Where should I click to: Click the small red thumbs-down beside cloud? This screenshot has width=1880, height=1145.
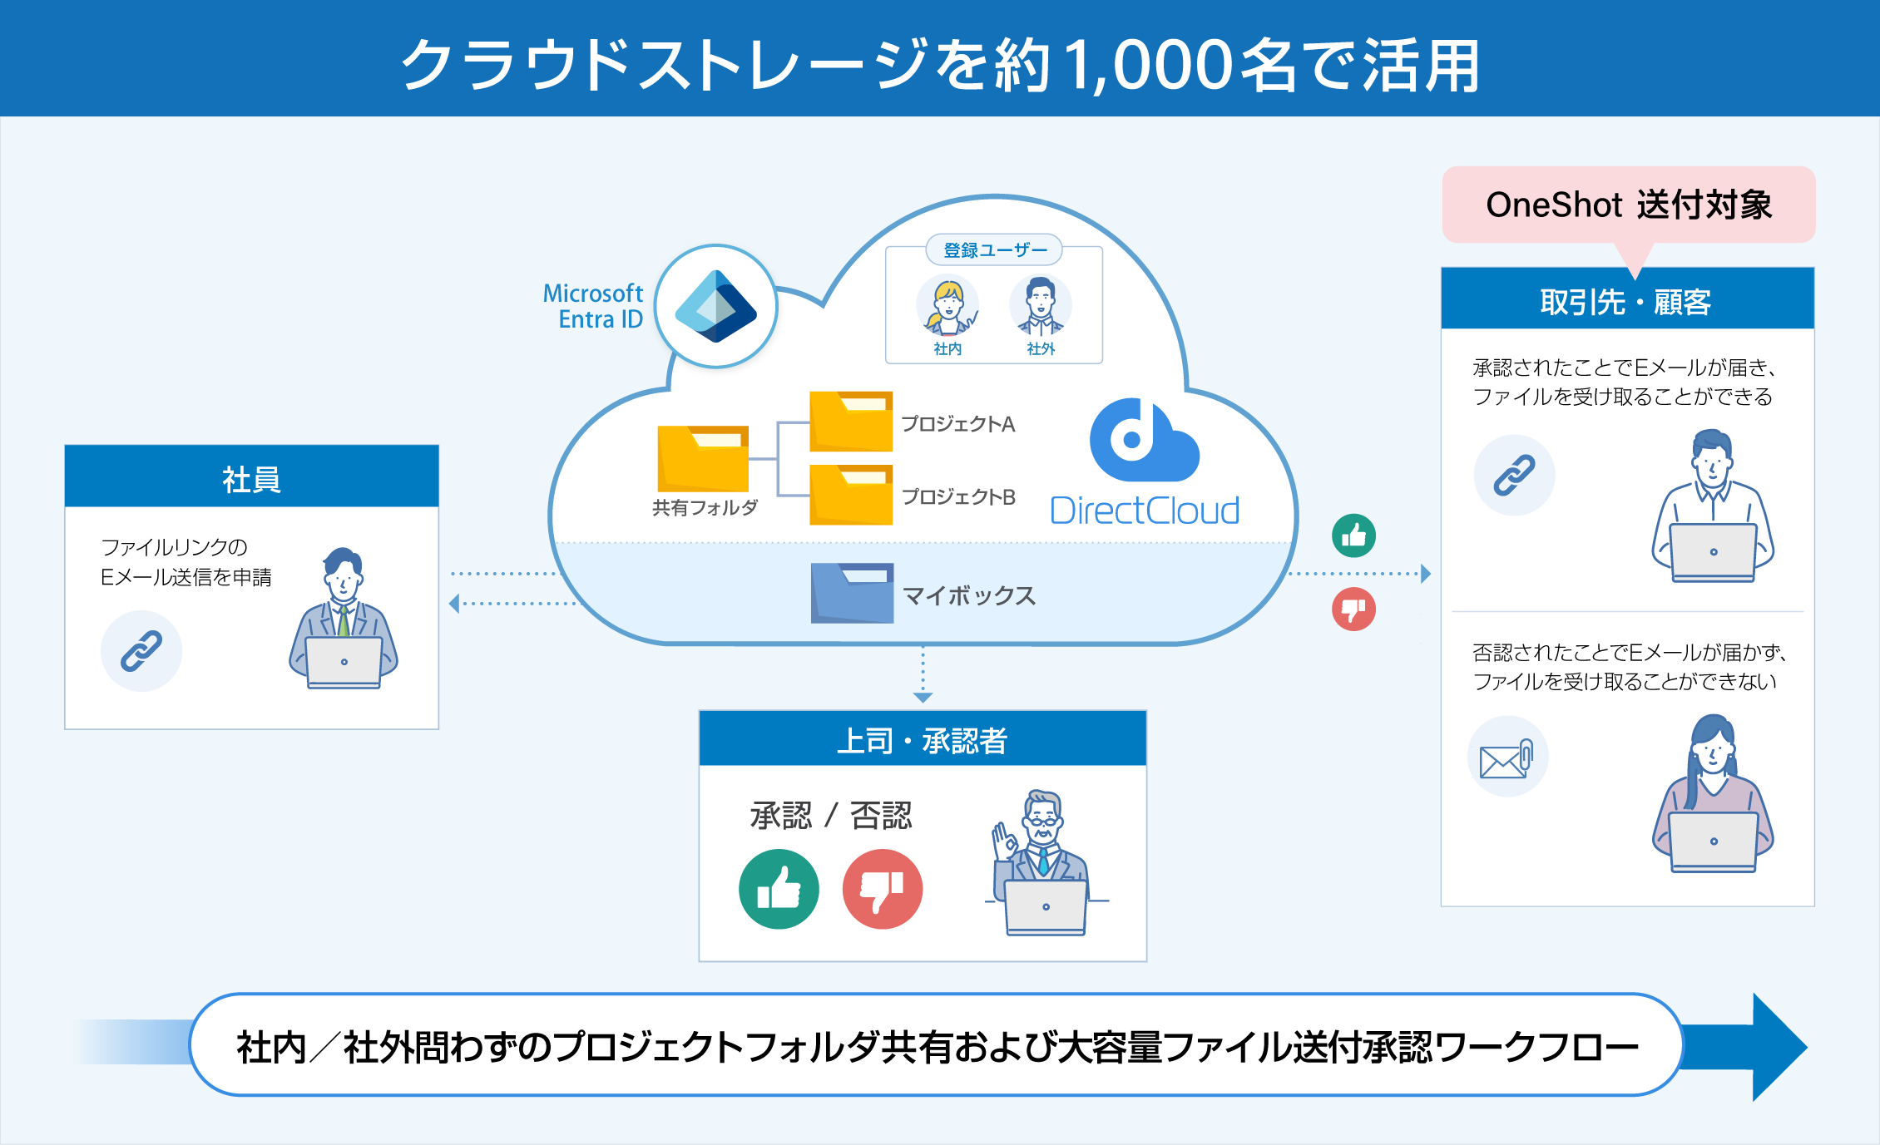(x=1353, y=610)
